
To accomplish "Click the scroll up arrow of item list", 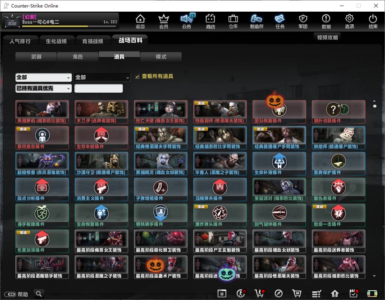I will tap(374, 101).
